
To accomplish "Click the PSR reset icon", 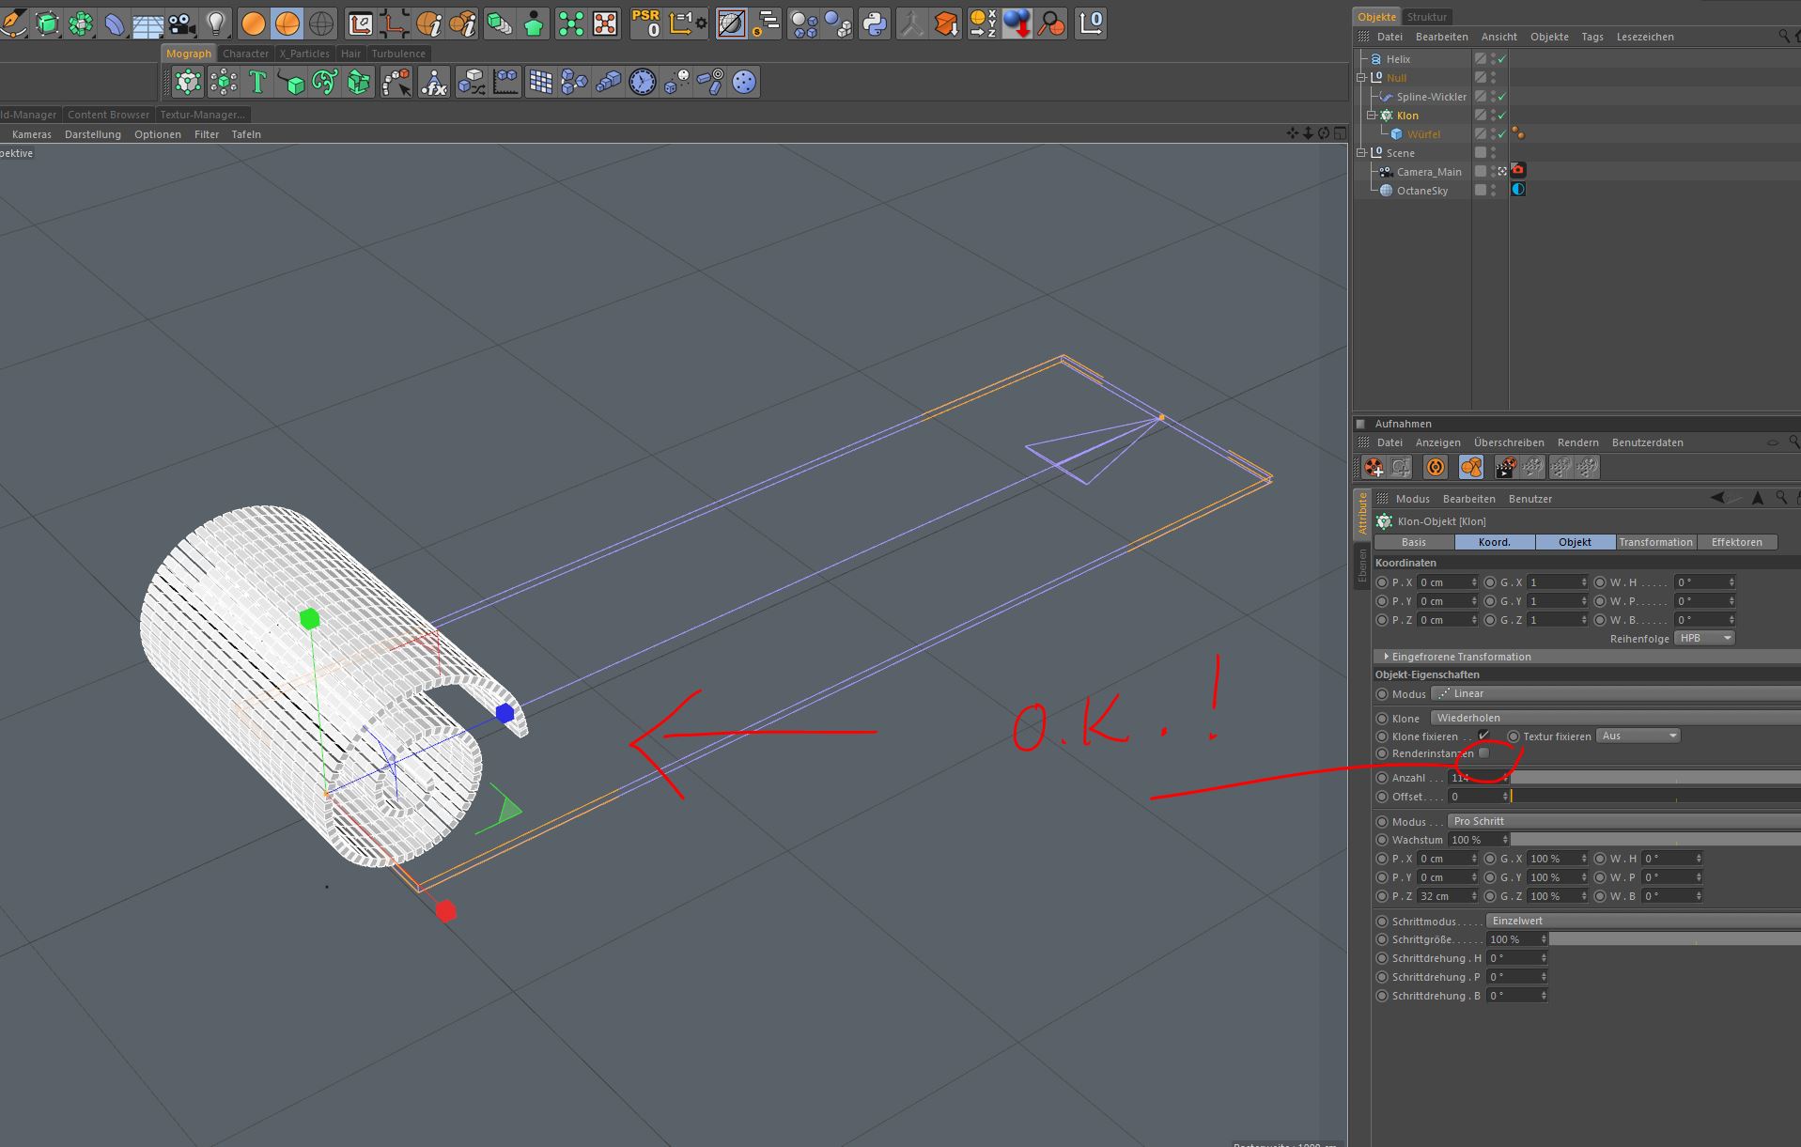I will (646, 23).
